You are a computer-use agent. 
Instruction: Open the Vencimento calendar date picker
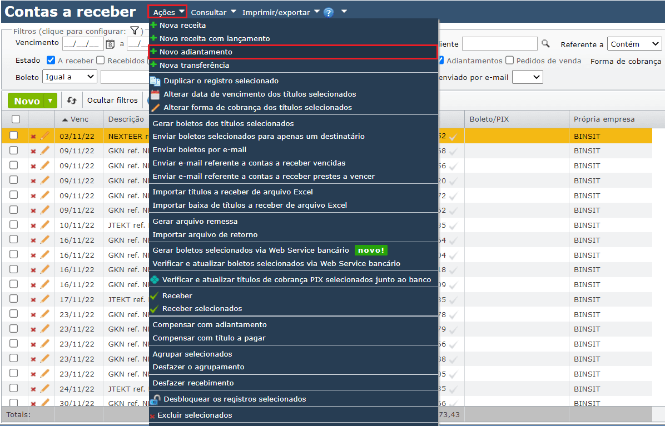[110, 44]
